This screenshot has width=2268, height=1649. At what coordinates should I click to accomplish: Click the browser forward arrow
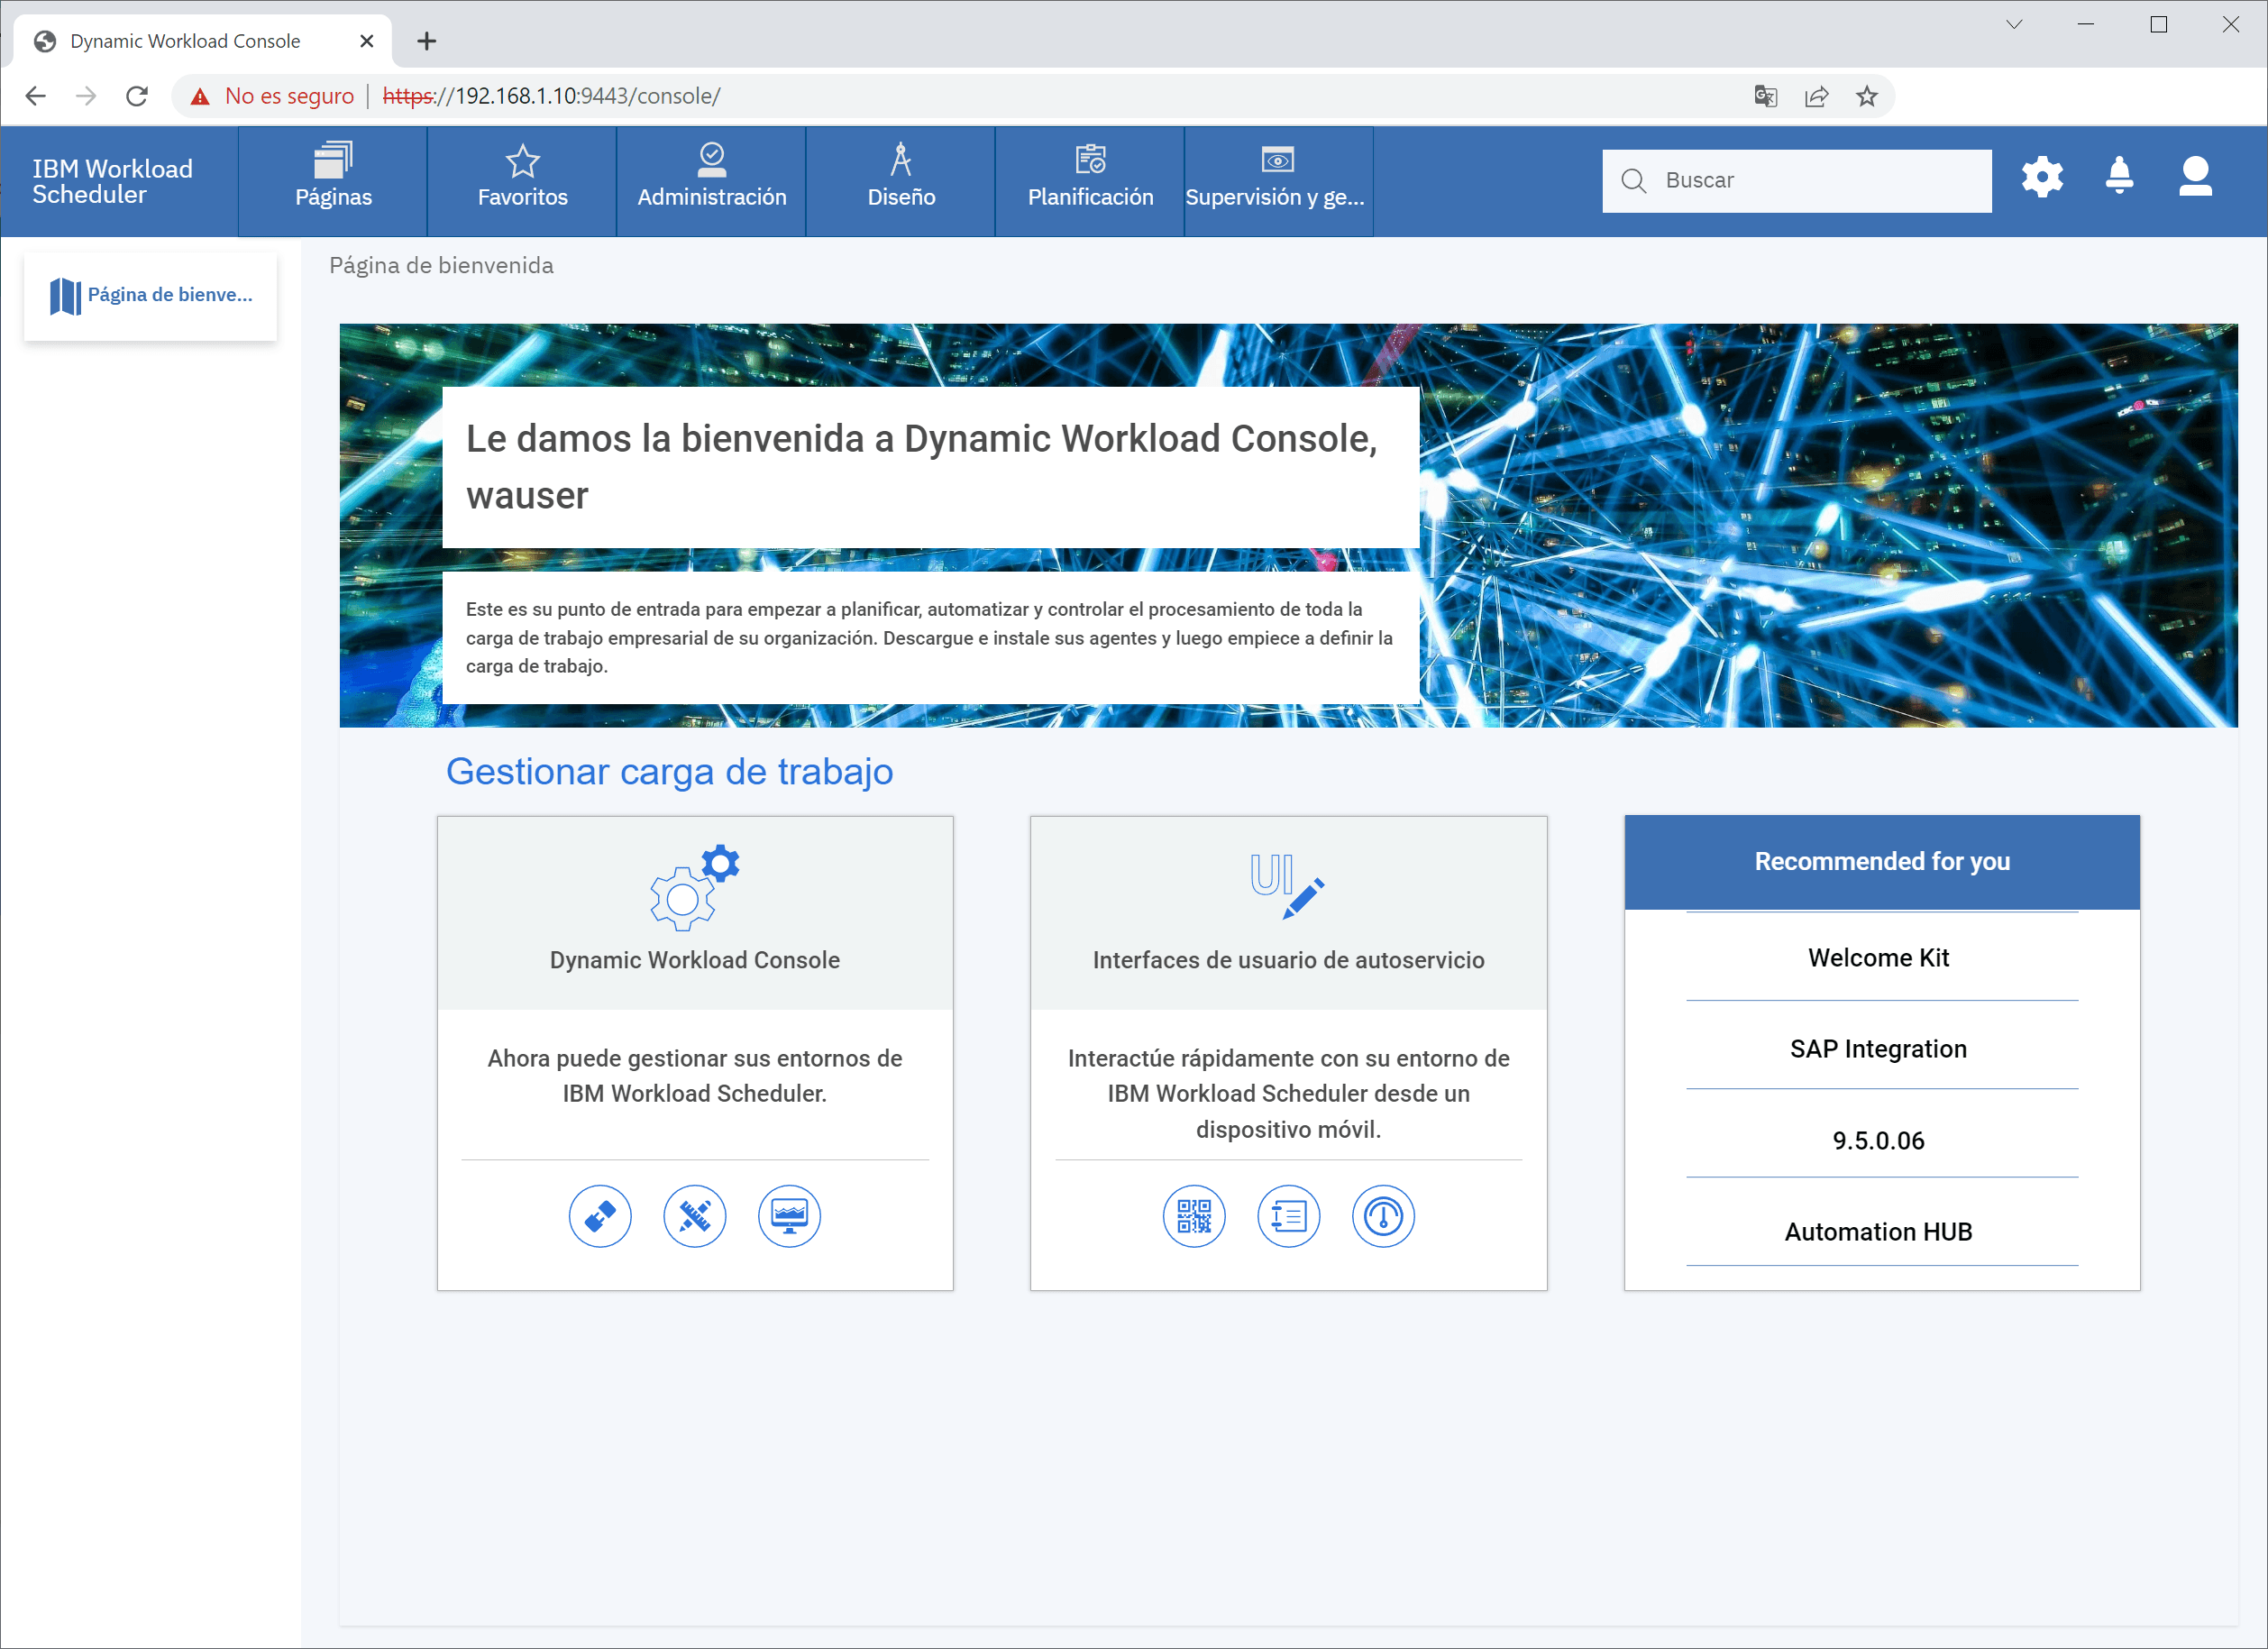pos(87,96)
